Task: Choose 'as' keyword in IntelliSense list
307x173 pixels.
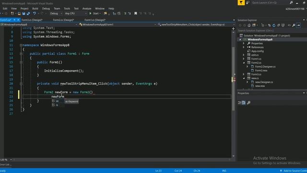Action: [x=58, y=101]
